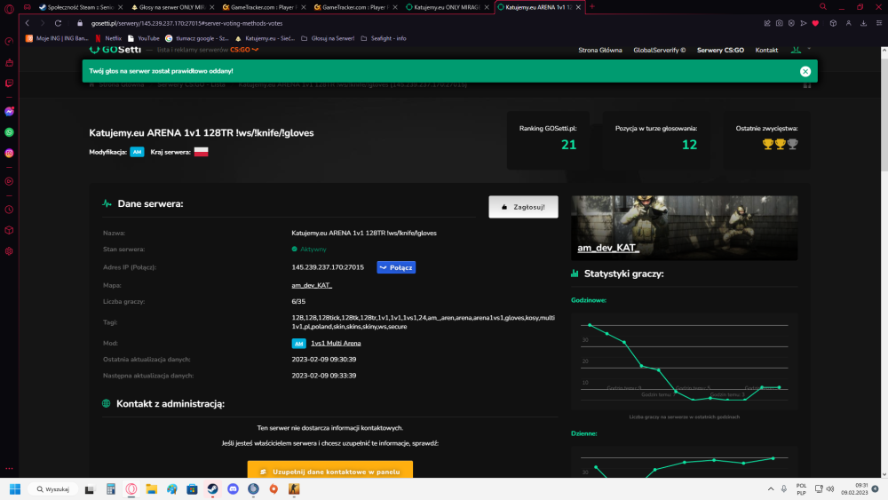Open Serwery CS:GO menu item

pos(720,51)
